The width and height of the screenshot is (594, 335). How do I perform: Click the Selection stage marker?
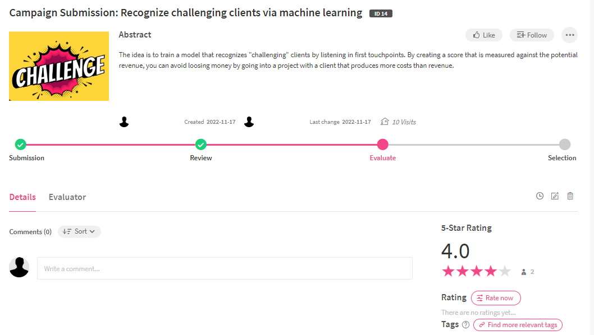[x=564, y=145]
